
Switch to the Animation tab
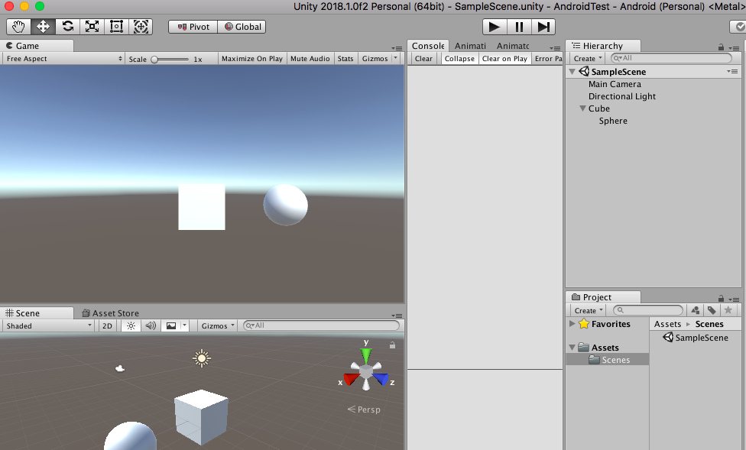[x=470, y=46]
